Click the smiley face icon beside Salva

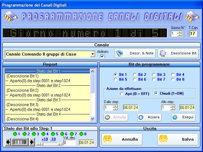[x=163, y=139]
